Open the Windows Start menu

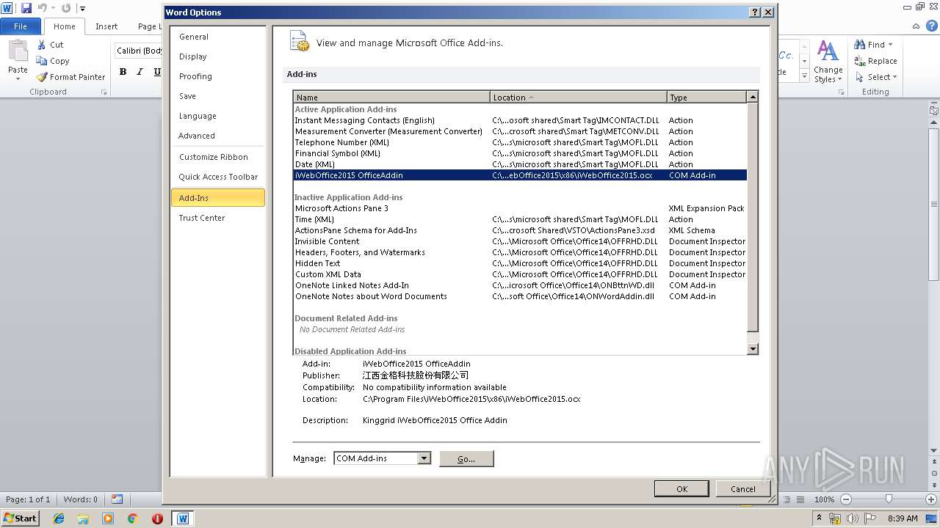(21, 518)
